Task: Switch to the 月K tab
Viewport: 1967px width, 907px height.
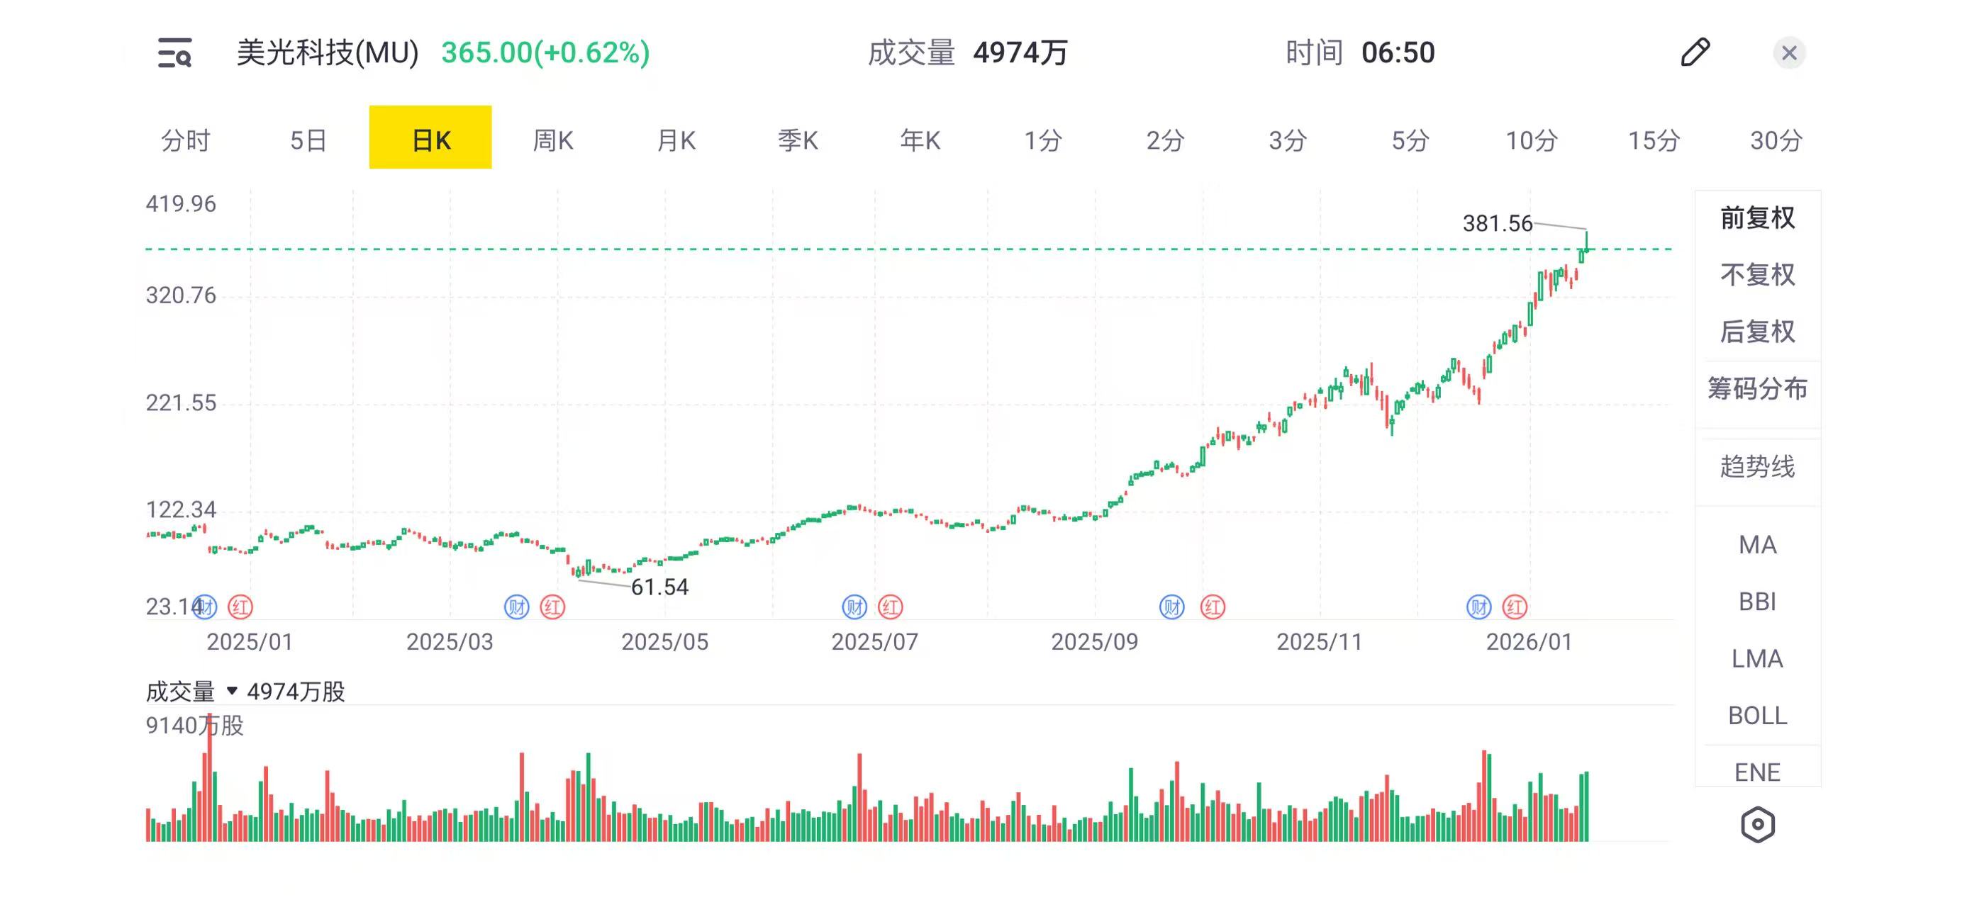Action: [676, 140]
